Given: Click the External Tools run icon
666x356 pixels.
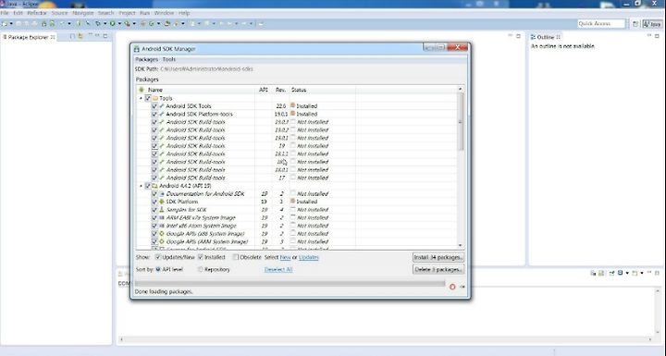Looking at the screenshot, I should (x=127, y=23).
